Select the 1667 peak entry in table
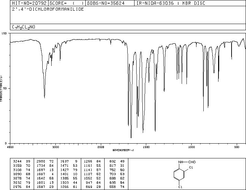The image size is (246, 190). [x=45, y=174]
